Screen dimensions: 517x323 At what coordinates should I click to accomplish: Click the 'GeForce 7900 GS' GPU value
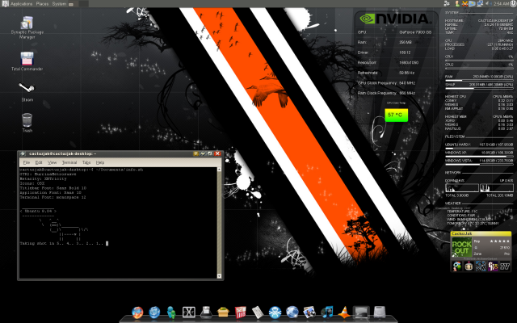click(415, 32)
